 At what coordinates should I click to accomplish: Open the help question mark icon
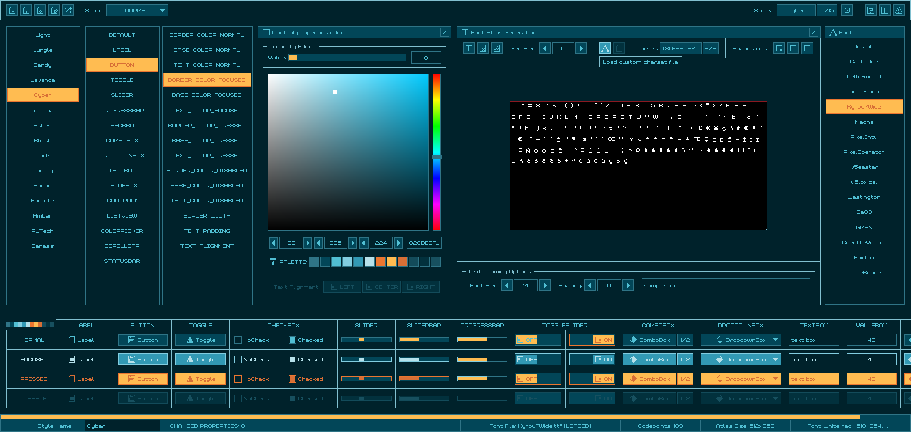[871, 10]
